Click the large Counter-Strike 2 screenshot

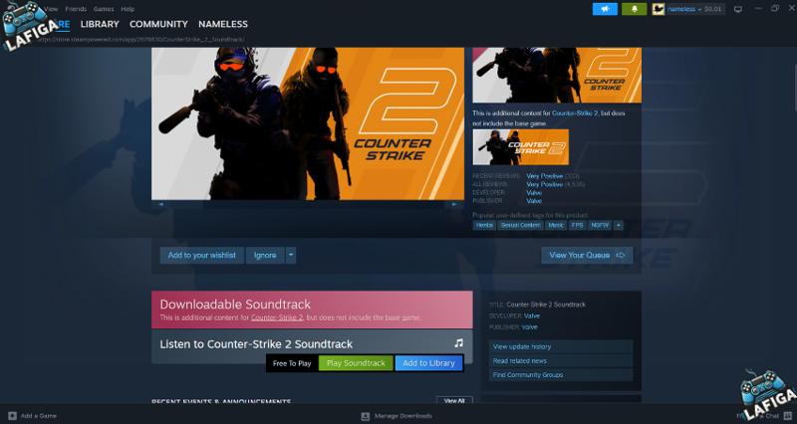(x=308, y=123)
